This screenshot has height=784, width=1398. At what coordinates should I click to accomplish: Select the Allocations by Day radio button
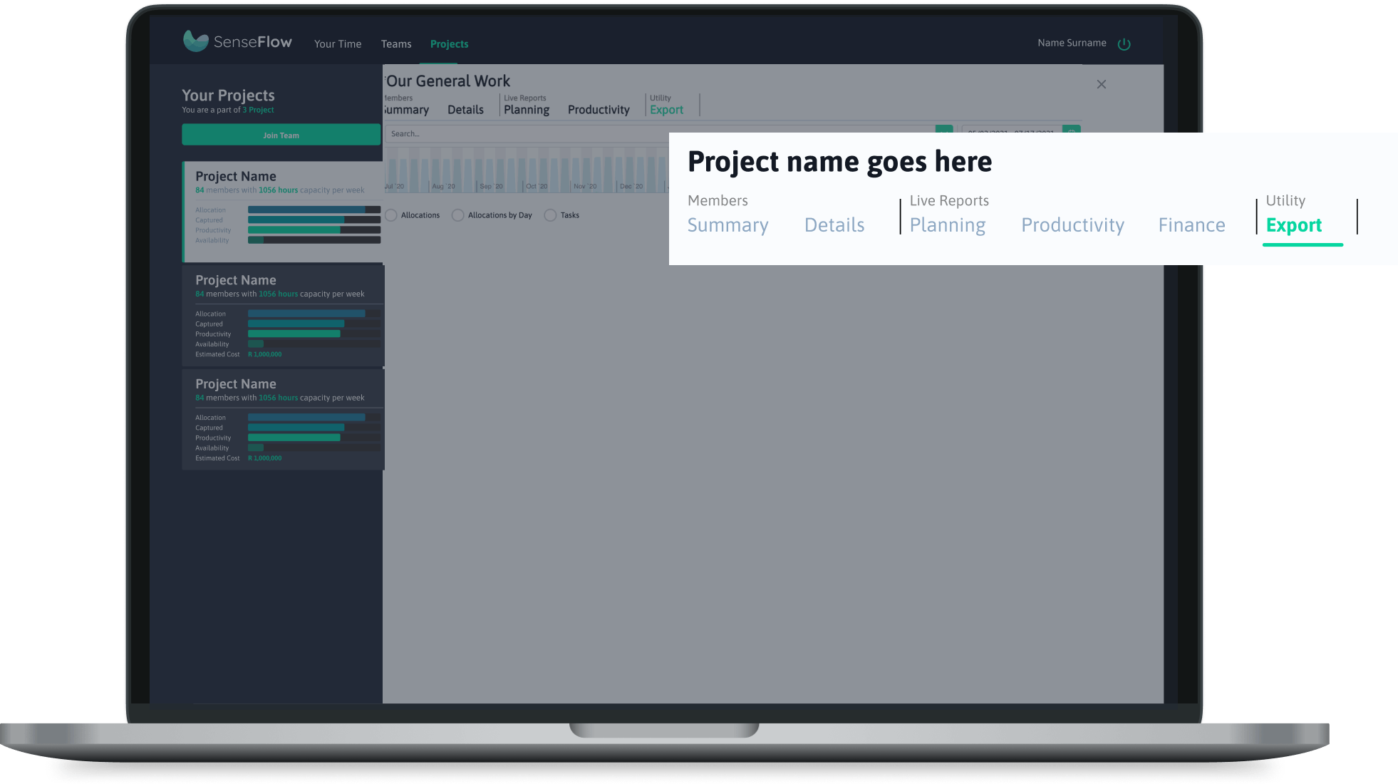tap(458, 215)
